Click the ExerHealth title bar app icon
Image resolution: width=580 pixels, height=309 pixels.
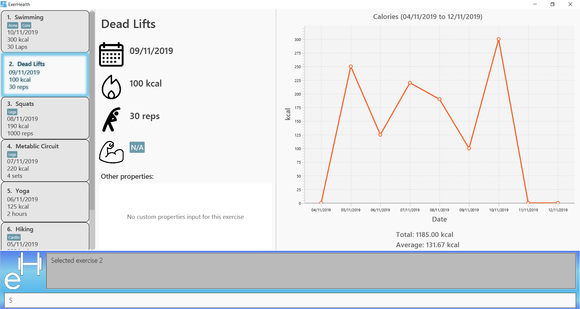pos(4,4)
